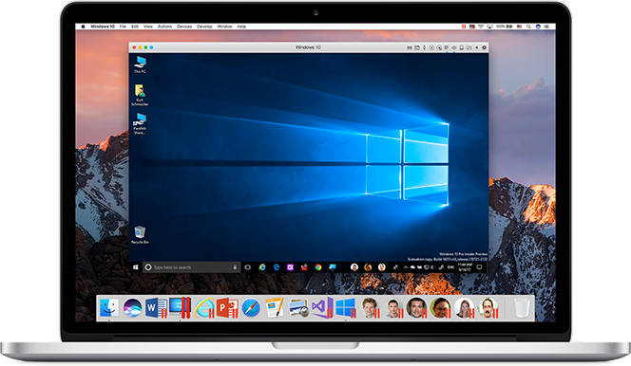Open the Windows Recycle Bin
631x366 pixels.
pyautogui.click(x=140, y=235)
